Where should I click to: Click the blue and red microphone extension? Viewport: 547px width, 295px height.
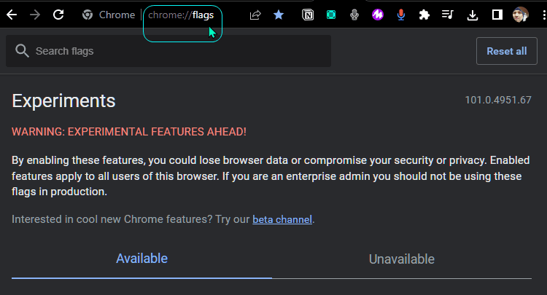[401, 15]
